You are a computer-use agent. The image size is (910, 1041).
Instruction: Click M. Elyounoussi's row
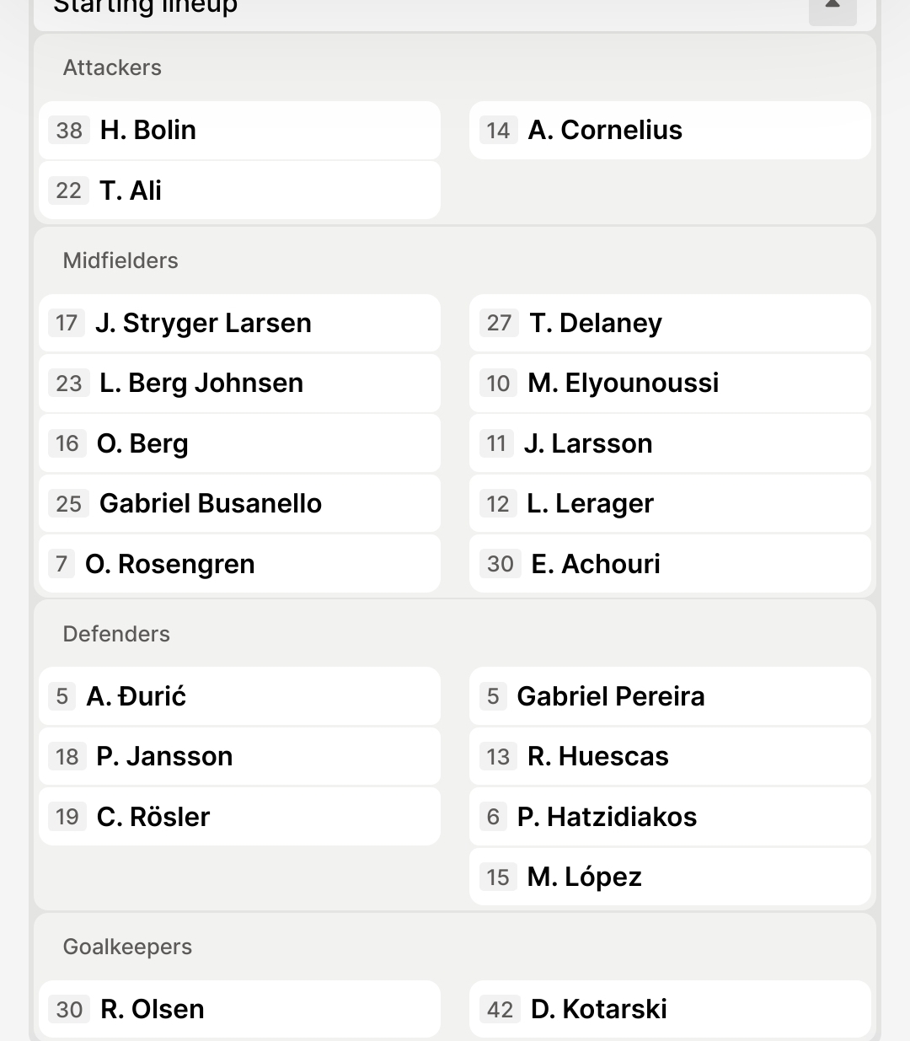pyautogui.click(x=670, y=384)
